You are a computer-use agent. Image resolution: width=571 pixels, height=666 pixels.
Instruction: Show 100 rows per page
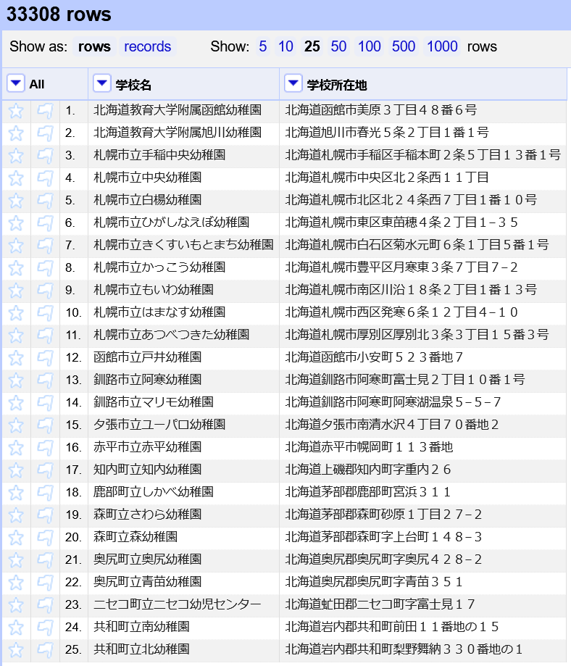coord(370,46)
